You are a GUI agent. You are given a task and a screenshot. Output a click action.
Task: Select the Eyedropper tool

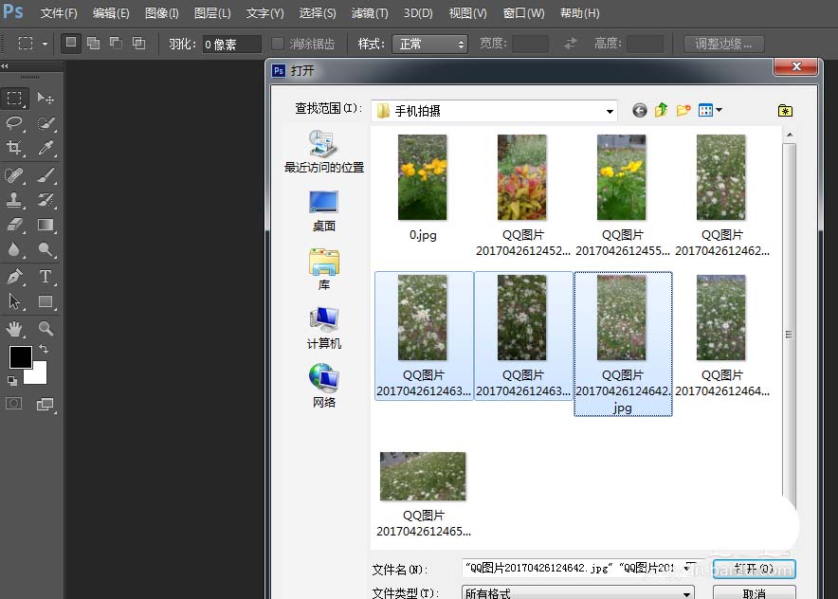[x=46, y=148]
